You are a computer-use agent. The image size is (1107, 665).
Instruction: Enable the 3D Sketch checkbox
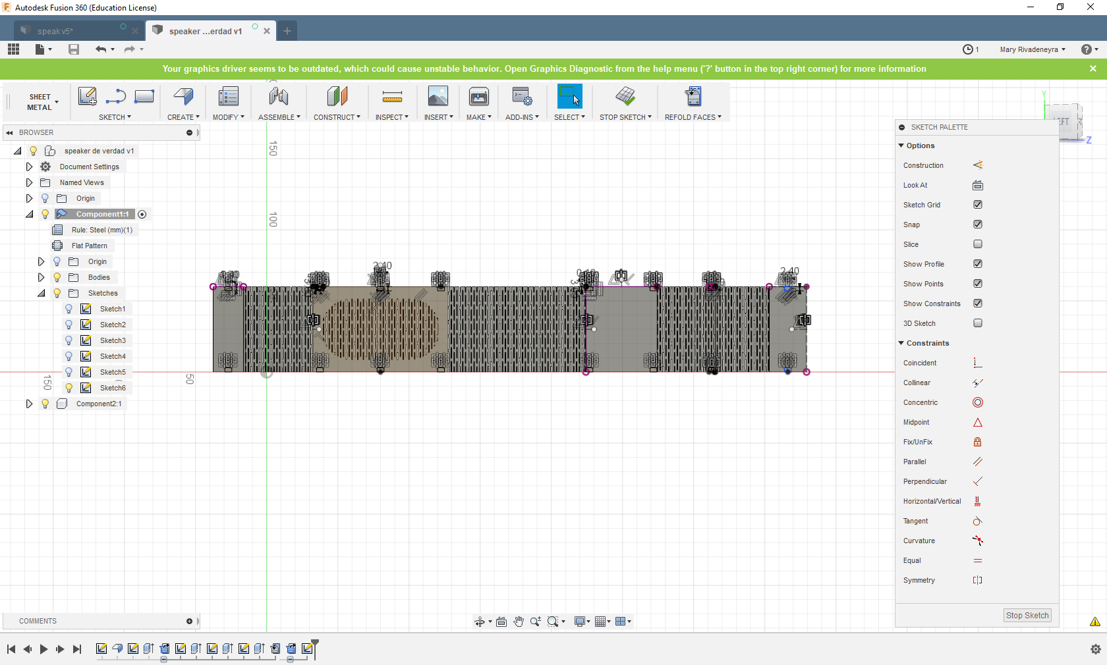977,323
